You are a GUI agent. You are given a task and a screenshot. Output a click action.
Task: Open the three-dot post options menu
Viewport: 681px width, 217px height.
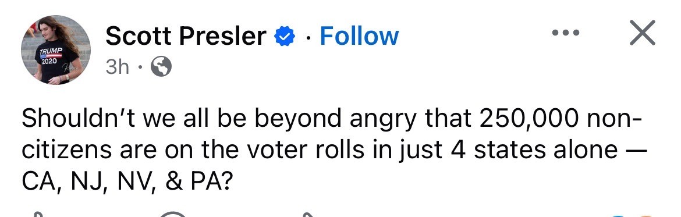(x=565, y=33)
